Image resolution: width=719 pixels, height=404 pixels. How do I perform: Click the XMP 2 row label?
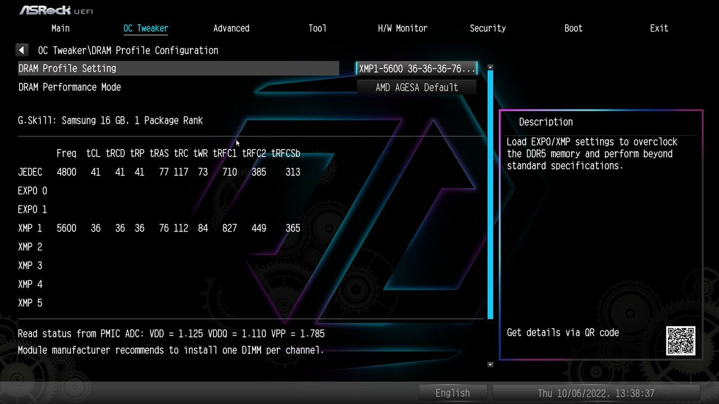click(x=30, y=247)
